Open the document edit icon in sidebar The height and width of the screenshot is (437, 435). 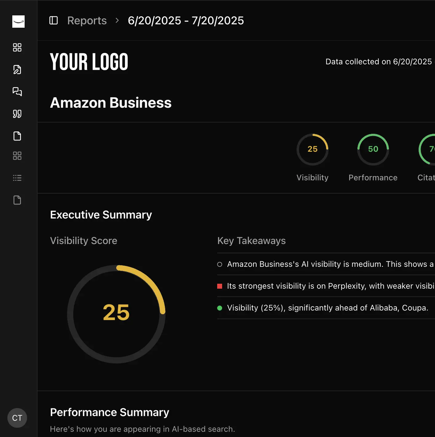tap(17, 70)
